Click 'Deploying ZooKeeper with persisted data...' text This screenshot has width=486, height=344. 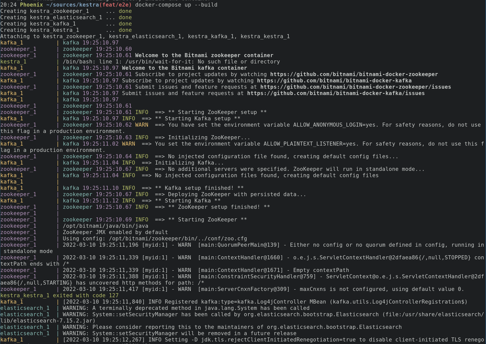click(x=237, y=194)
